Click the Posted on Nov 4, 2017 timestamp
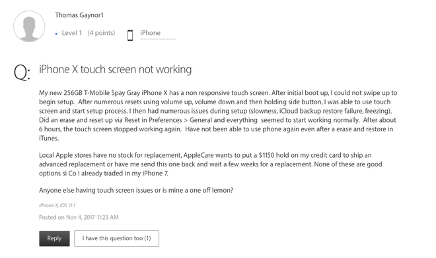This screenshot has height=258, width=436. pos(79,217)
